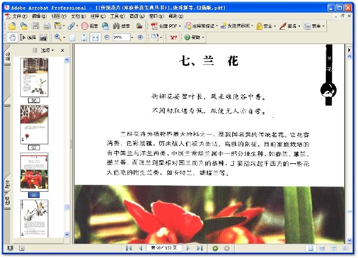The image size is (358, 258).
Task: Click the Open file folder icon
Action: point(12,26)
